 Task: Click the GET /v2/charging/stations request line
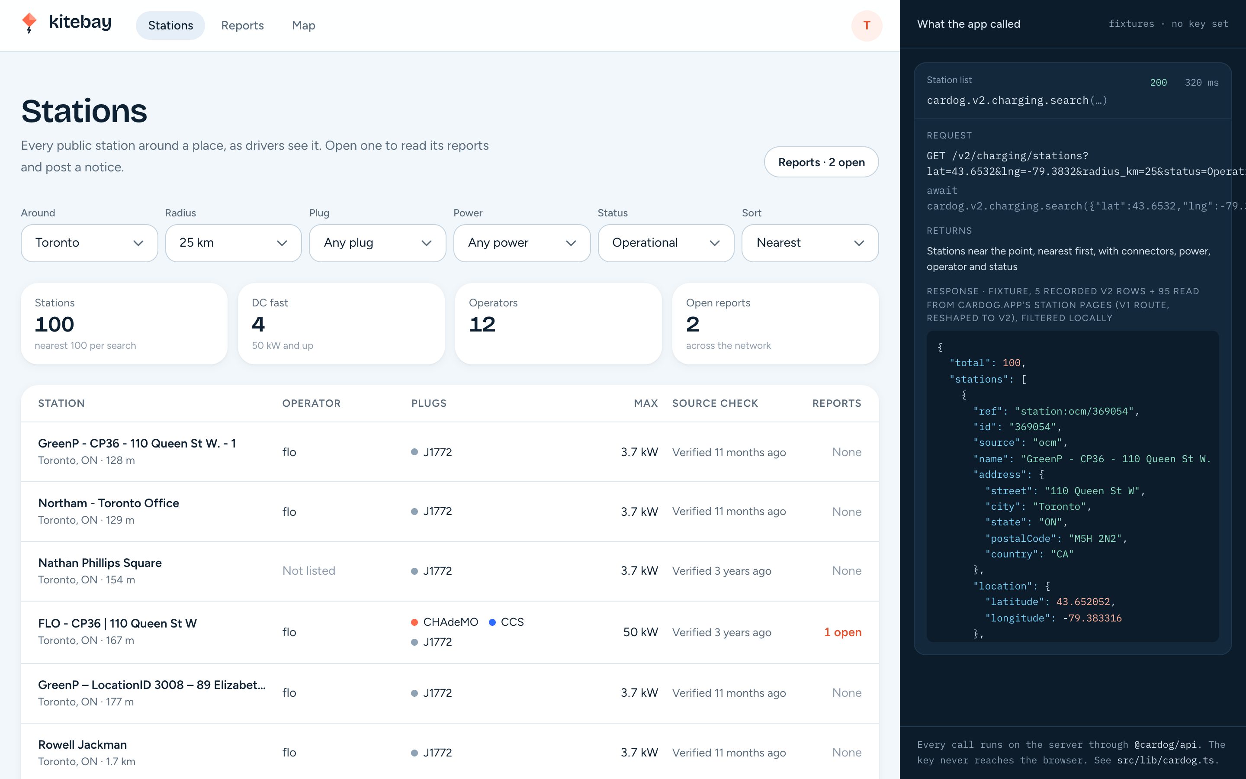click(x=1085, y=163)
